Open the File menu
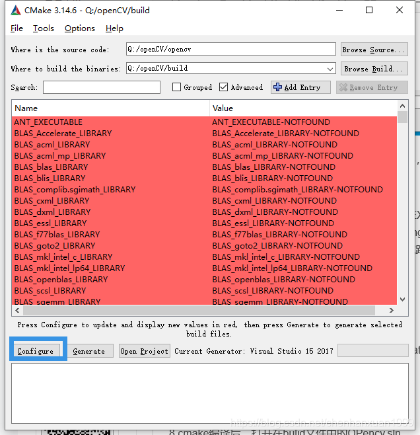 click(x=17, y=28)
